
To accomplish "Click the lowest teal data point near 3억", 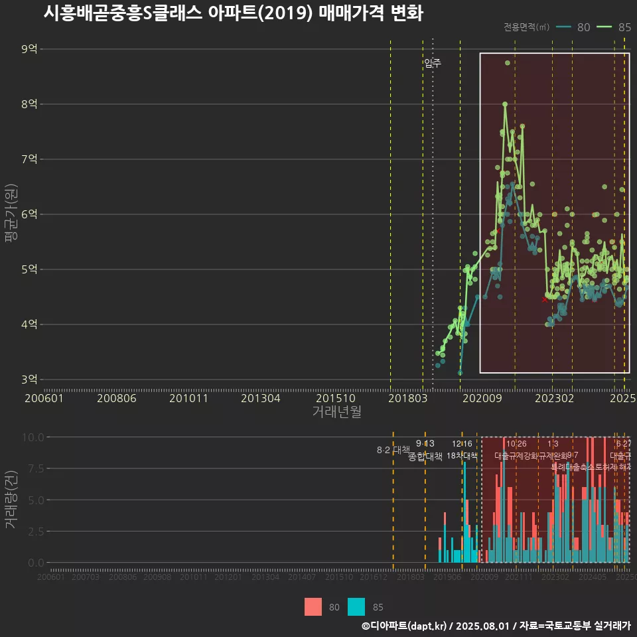I will (460, 373).
